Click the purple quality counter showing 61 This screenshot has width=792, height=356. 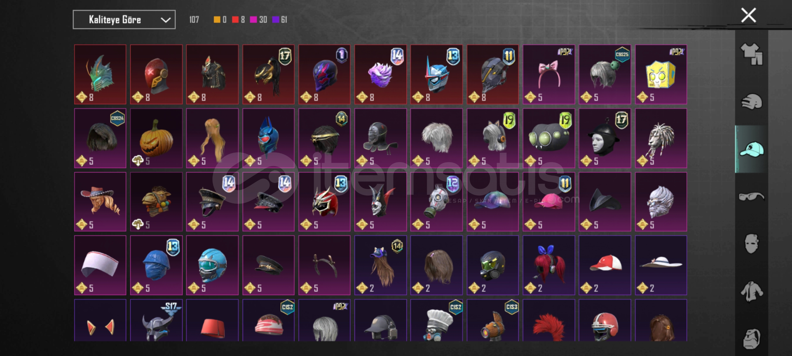tap(280, 20)
